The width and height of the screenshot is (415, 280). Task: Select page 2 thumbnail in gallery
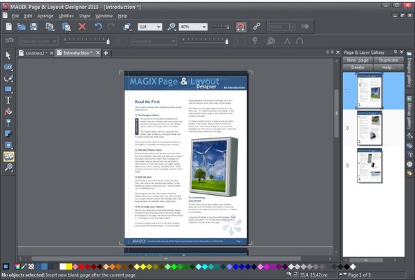(369, 128)
